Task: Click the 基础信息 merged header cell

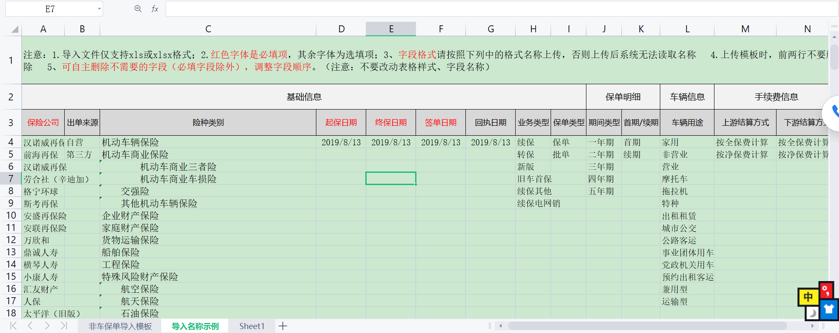Action: point(304,97)
